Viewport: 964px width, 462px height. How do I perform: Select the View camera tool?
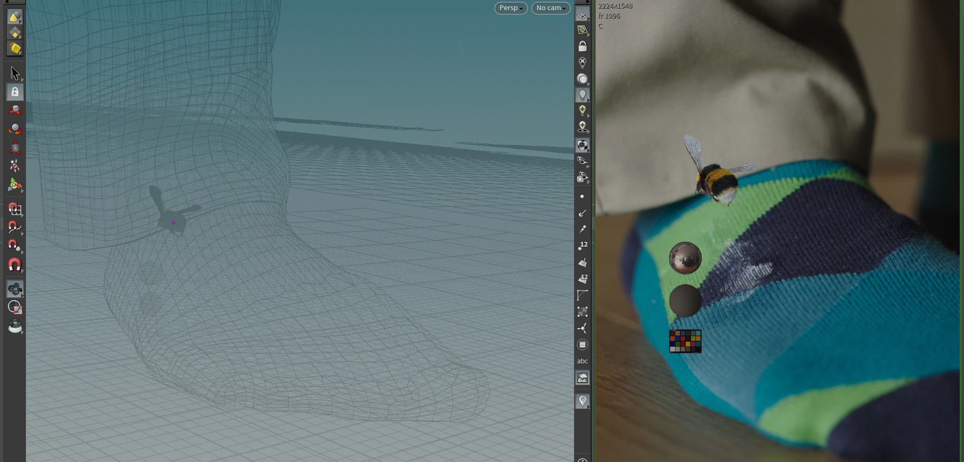15,289
